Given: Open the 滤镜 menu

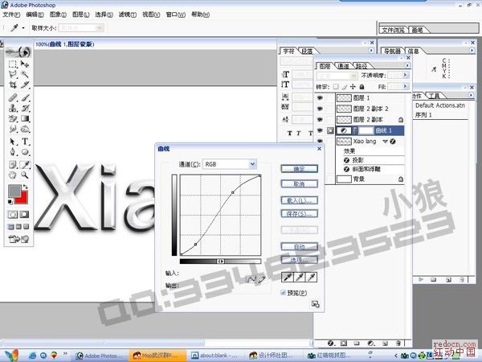Looking at the screenshot, I should pyautogui.click(x=126, y=14).
